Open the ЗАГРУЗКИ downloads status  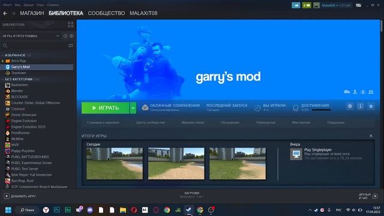coord(192,194)
